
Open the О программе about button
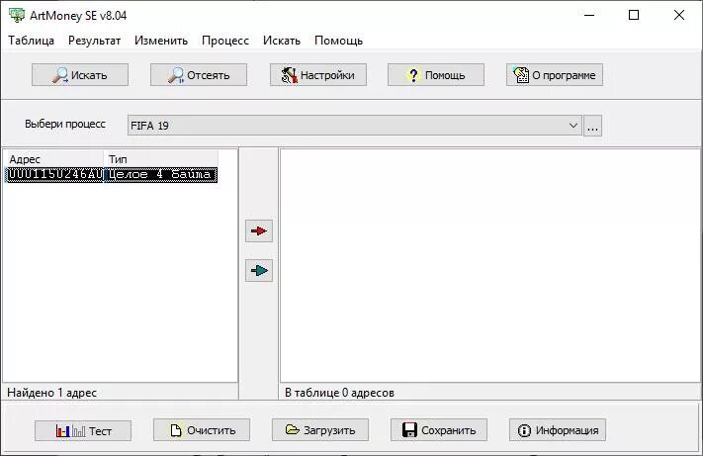tap(555, 75)
